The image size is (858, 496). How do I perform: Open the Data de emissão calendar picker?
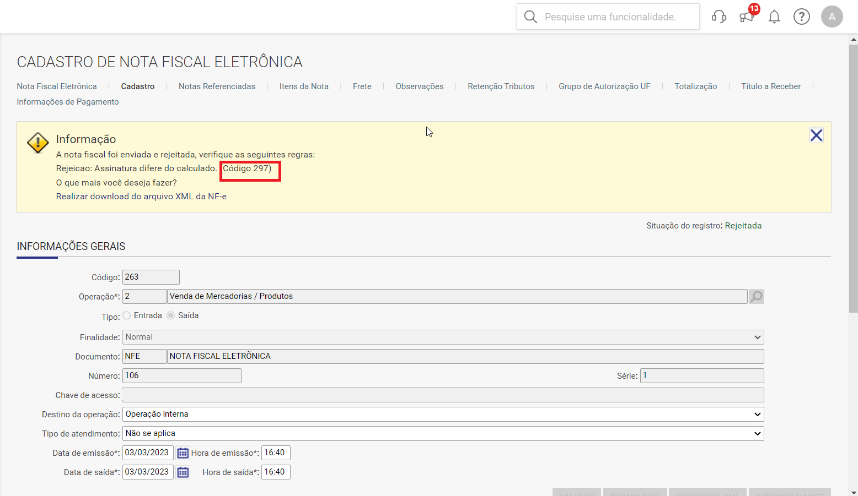(x=183, y=453)
